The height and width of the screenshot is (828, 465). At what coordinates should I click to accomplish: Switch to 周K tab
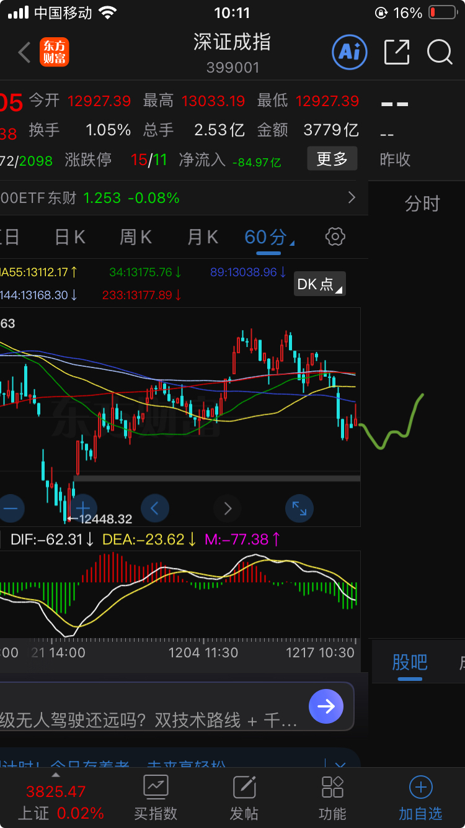(136, 237)
